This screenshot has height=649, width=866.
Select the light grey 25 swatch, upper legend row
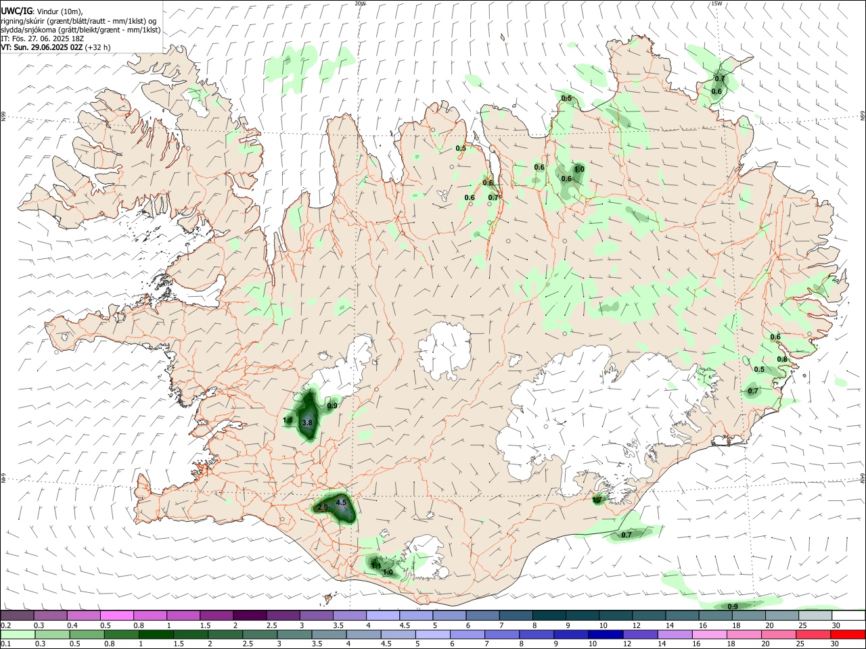(815, 616)
